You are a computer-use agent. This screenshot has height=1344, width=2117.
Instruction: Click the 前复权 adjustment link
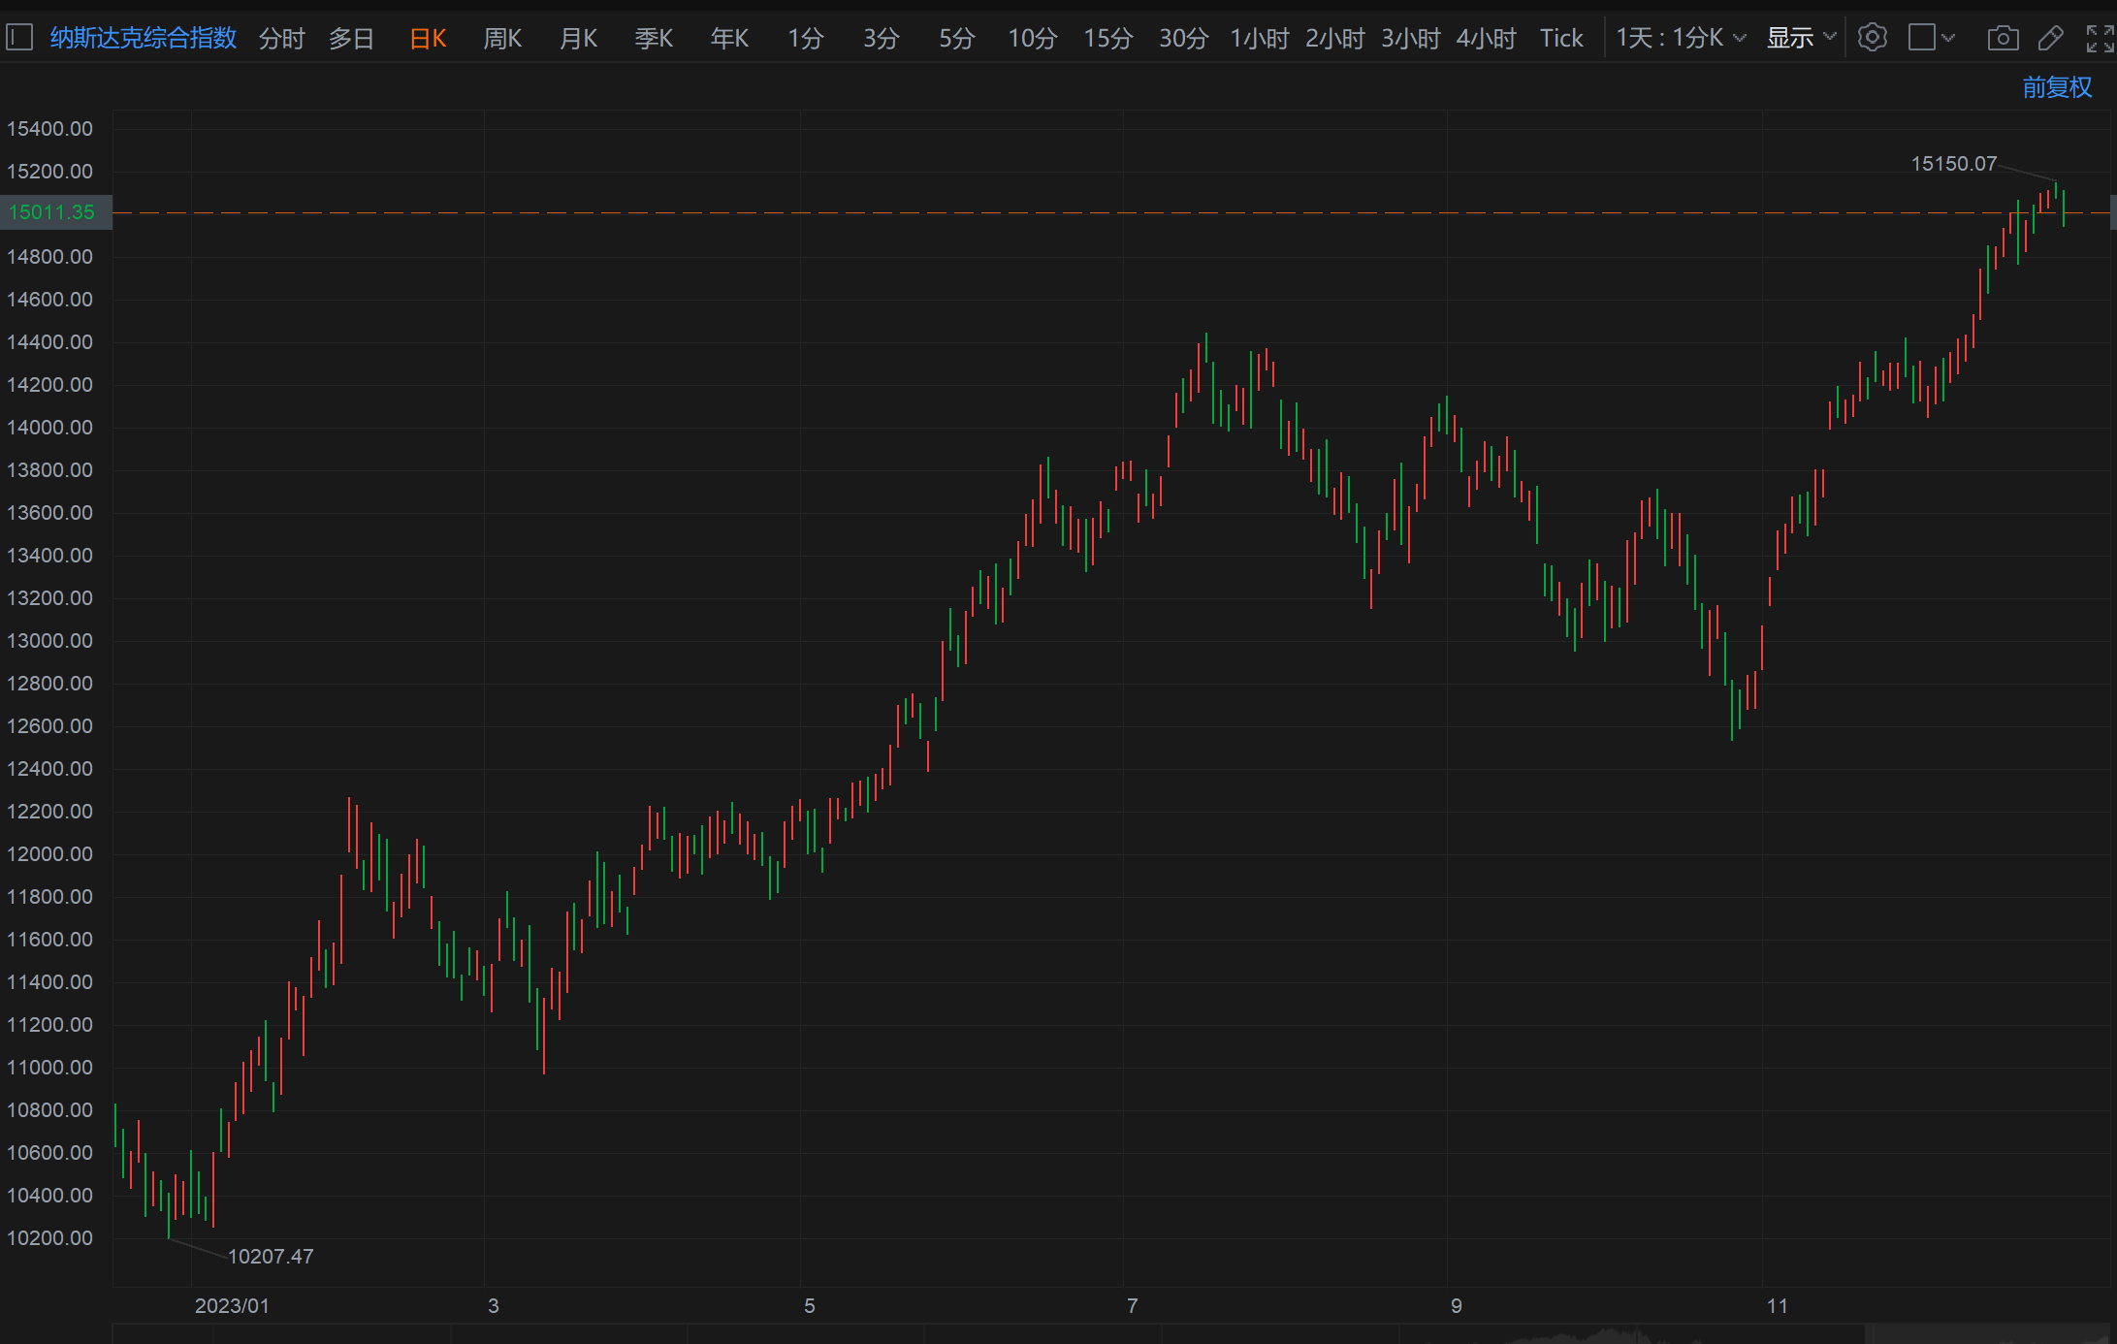pos(2056,87)
